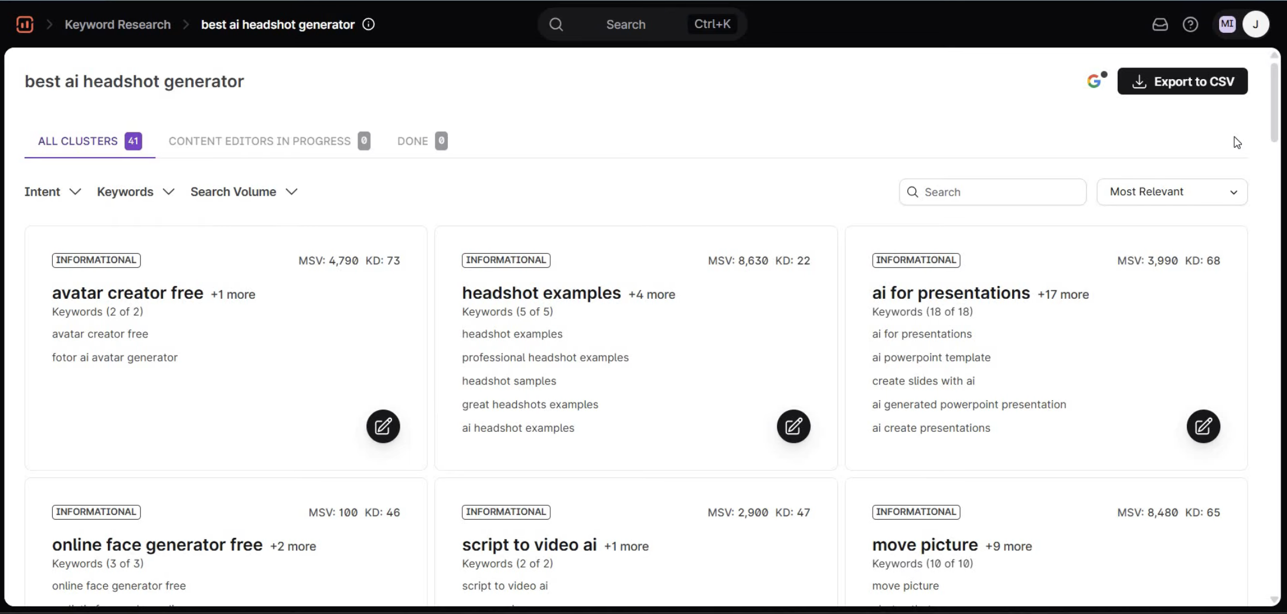This screenshot has height=614, width=1287.
Task: Show +4 more for headshot examples
Action: [652, 294]
